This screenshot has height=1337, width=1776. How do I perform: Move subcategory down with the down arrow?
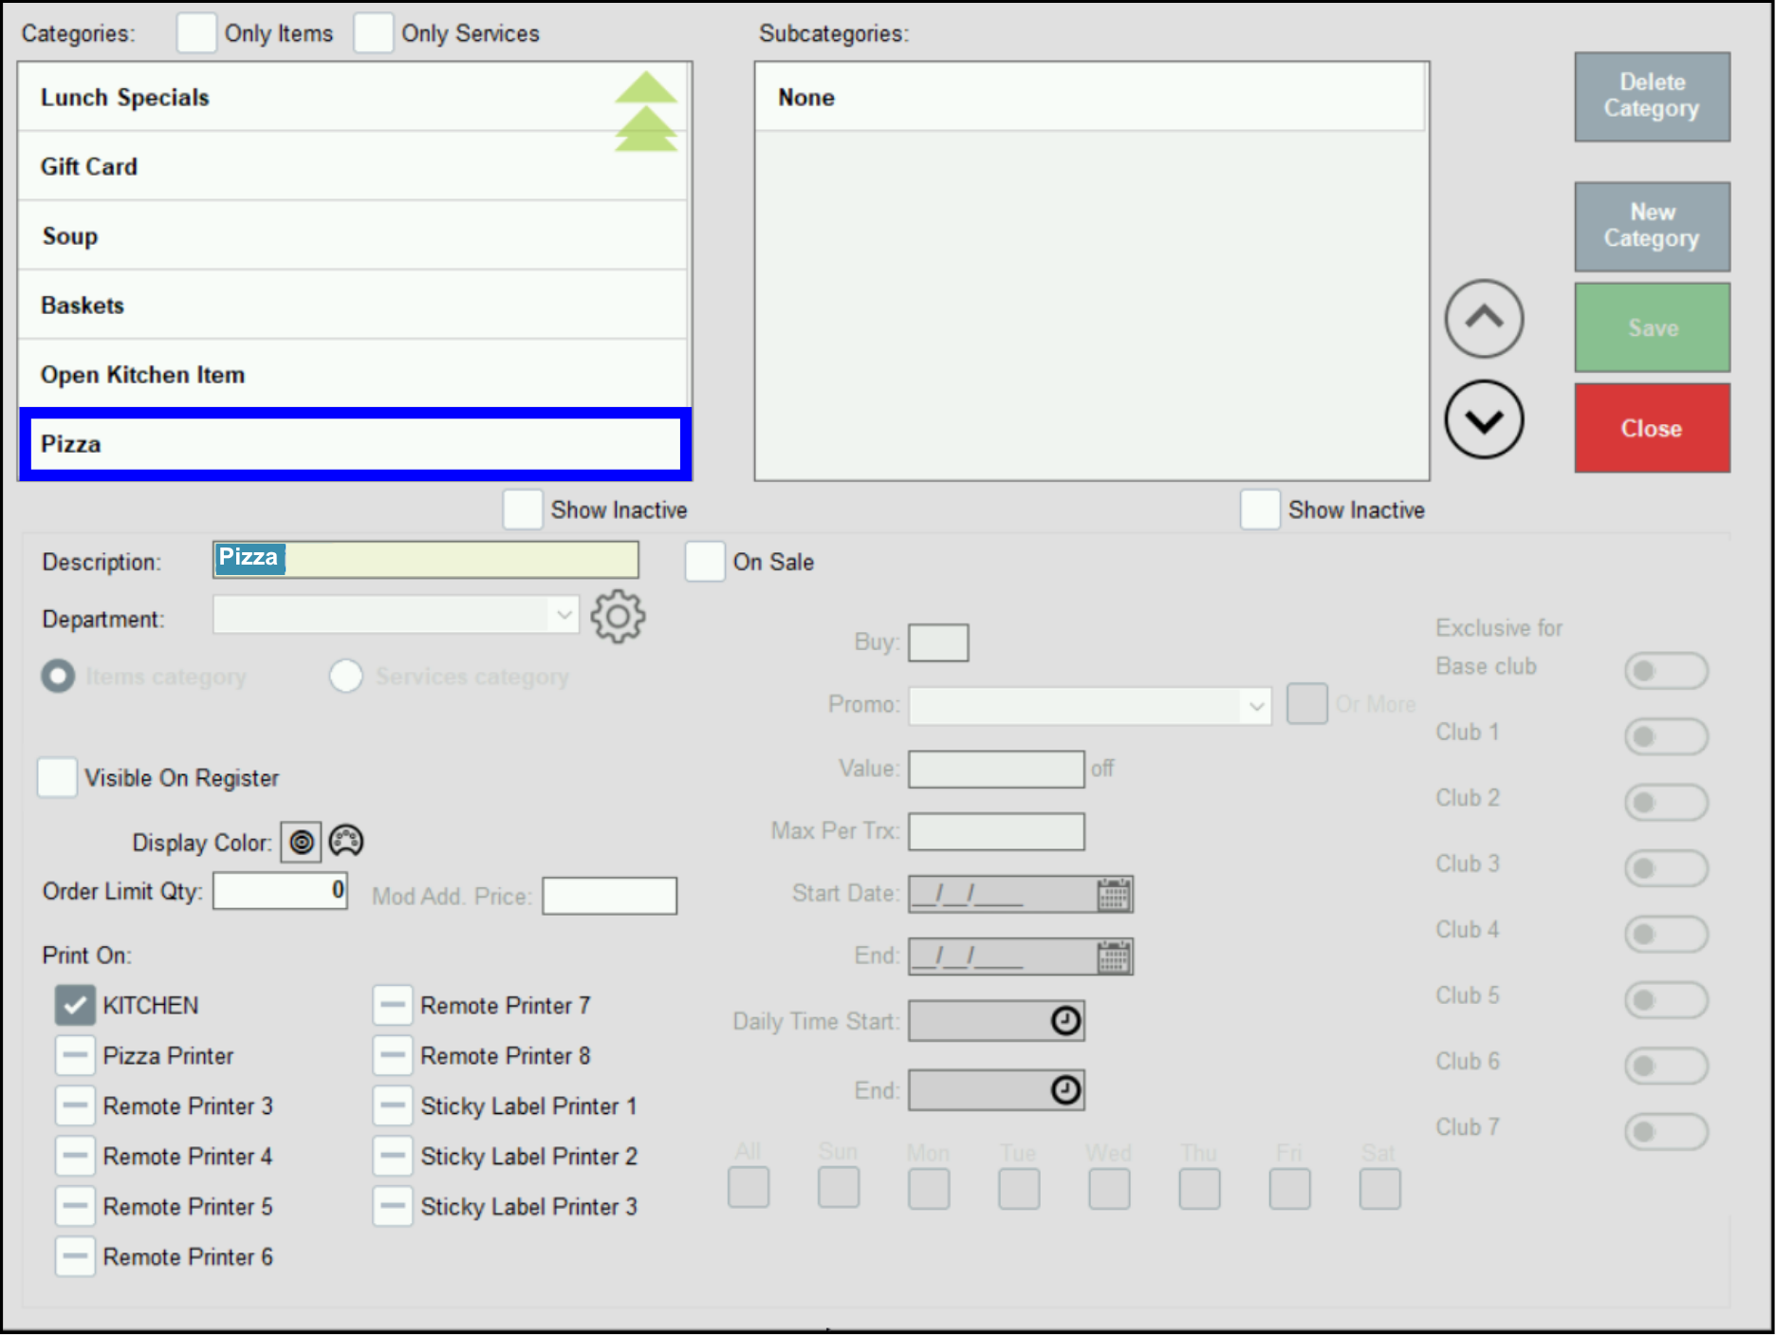1484,419
